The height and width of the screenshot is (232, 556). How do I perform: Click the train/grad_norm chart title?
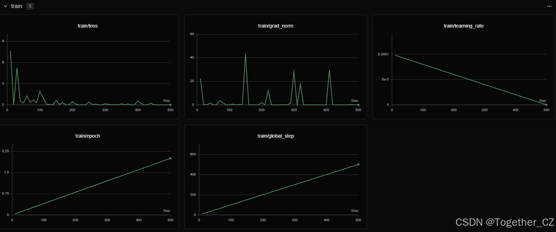(x=276, y=26)
